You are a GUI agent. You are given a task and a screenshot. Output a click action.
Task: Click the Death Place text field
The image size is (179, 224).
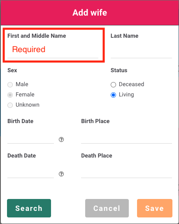(x=127, y=172)
